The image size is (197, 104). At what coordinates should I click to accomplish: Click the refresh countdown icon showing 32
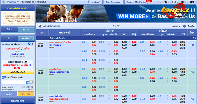point(114,26)
